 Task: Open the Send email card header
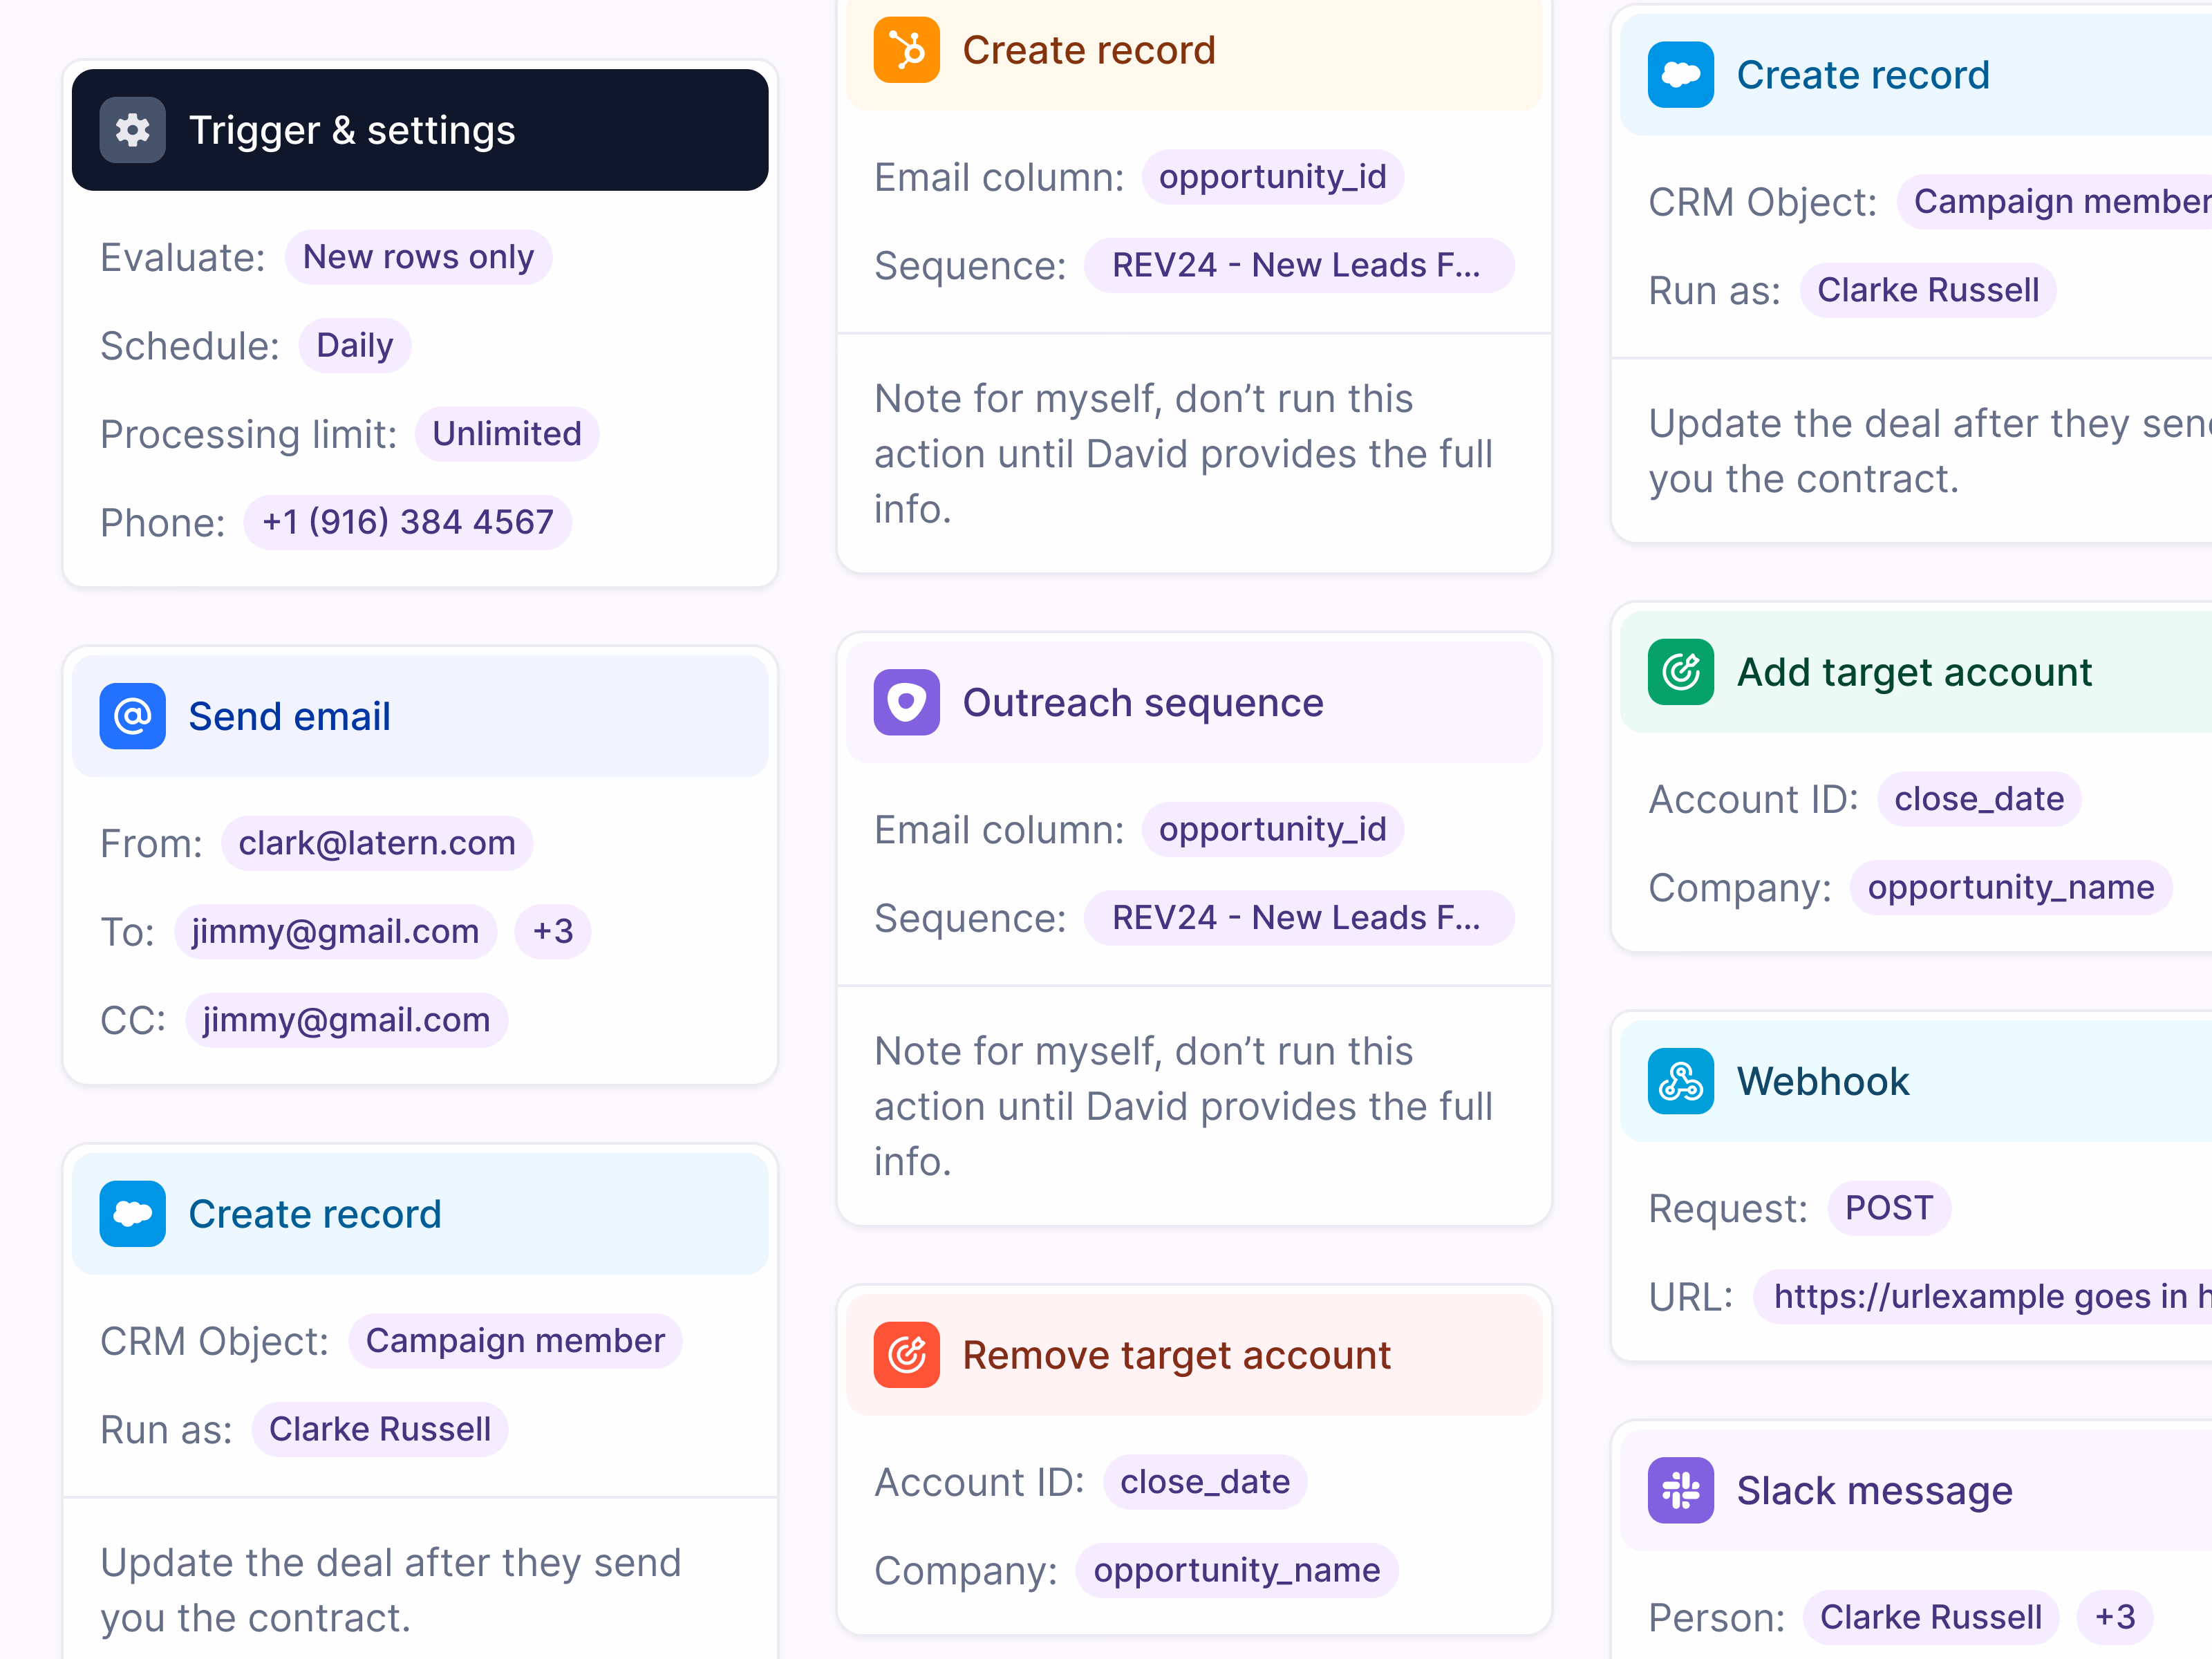tap(420, 716)
